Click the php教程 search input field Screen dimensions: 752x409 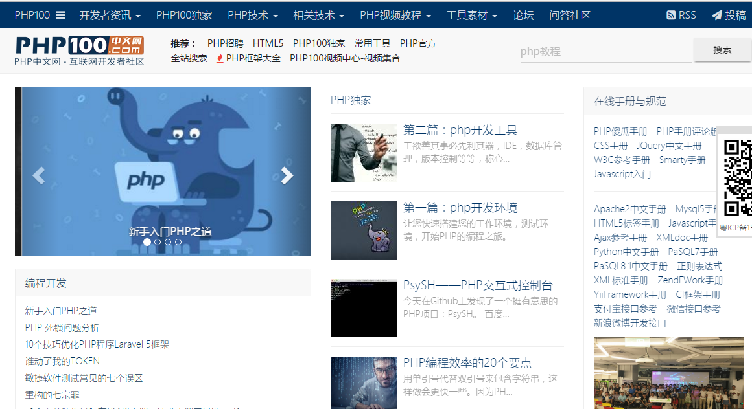(x=605, y=51)
